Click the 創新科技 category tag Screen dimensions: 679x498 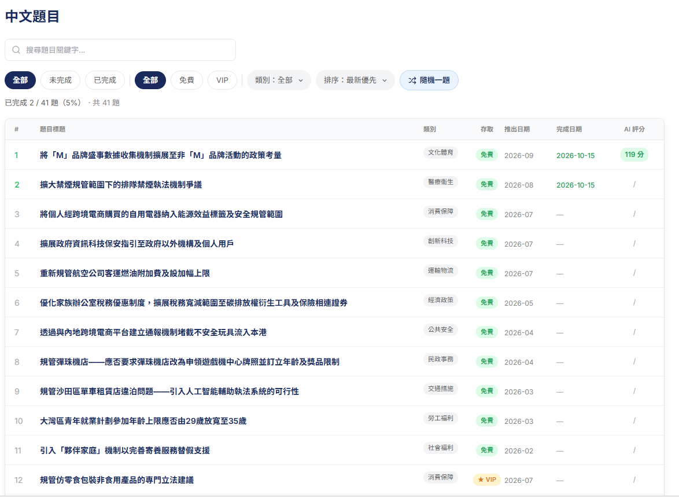click(x=440, y=241)
